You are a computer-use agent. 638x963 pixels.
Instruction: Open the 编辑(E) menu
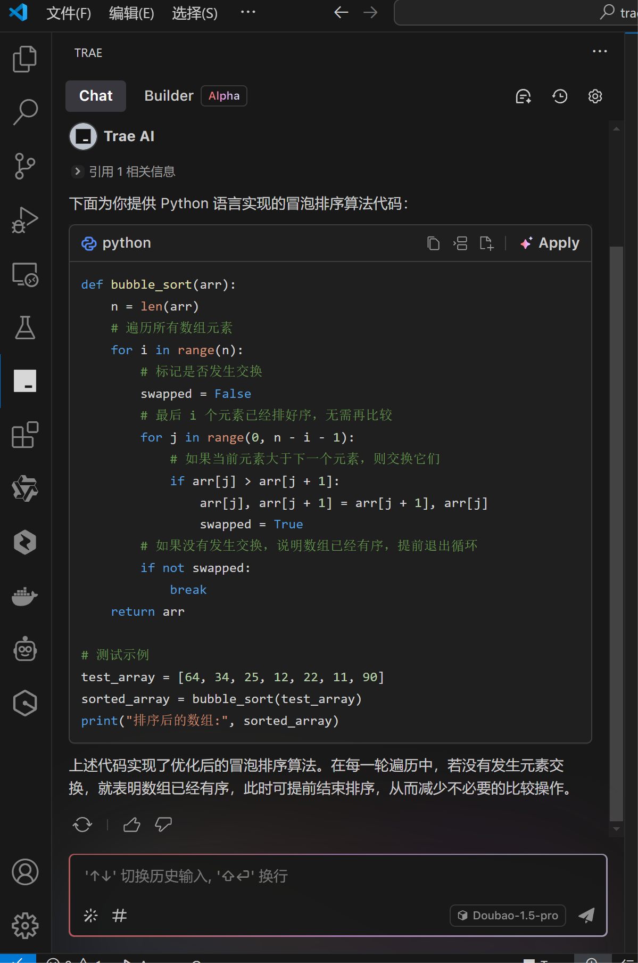[x=131, y=13]
